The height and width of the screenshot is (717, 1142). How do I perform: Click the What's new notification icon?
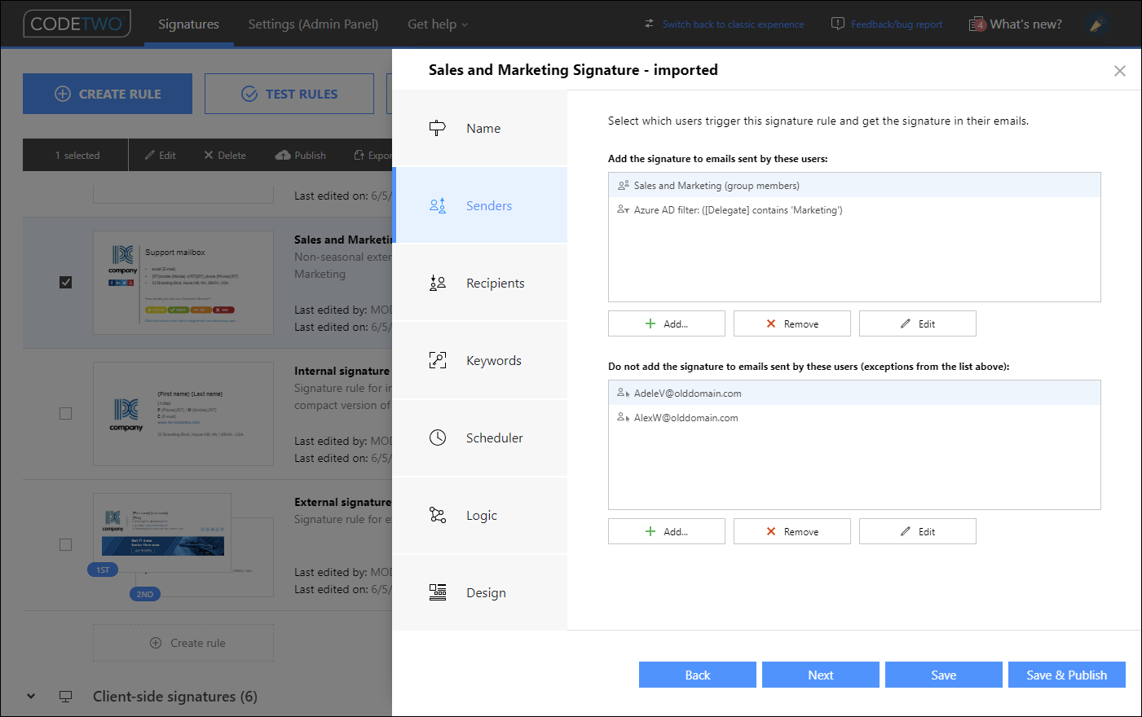tap(977, 24)
